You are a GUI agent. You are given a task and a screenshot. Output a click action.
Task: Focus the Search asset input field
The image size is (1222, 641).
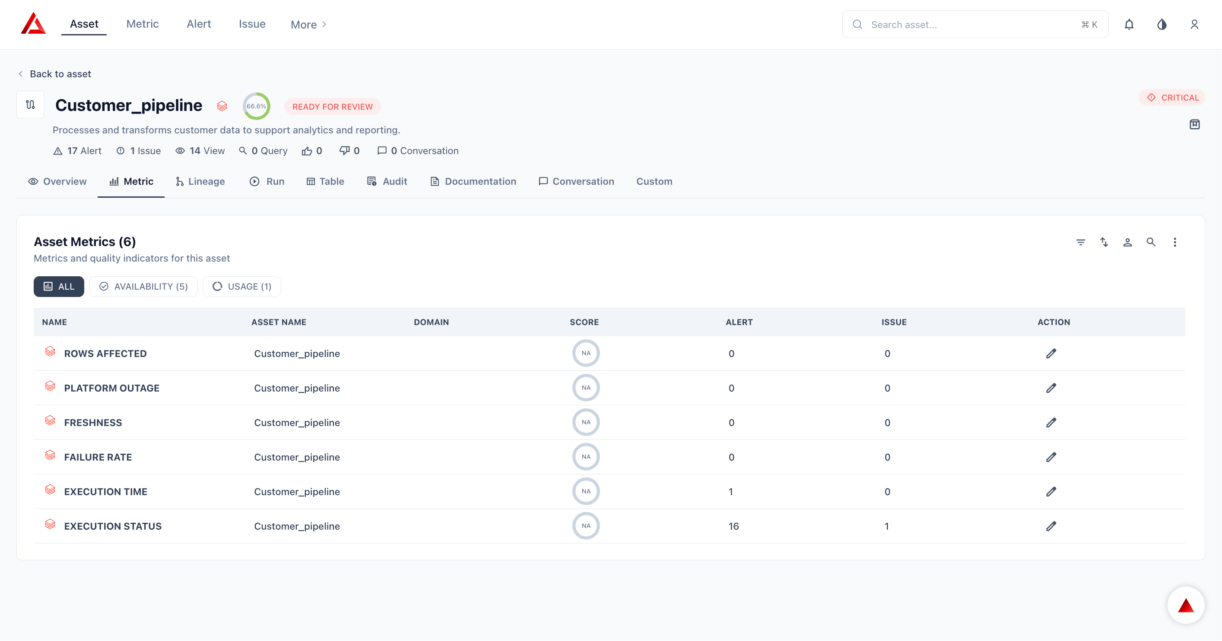click(x=975, y=25)
